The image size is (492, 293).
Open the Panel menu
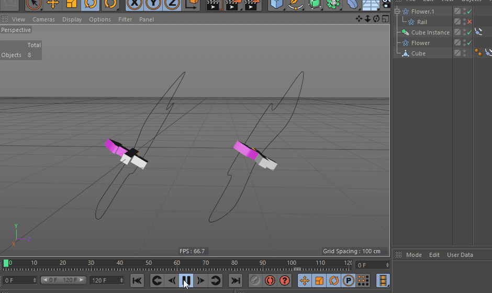pyautogui.click(x=147, y=19)
